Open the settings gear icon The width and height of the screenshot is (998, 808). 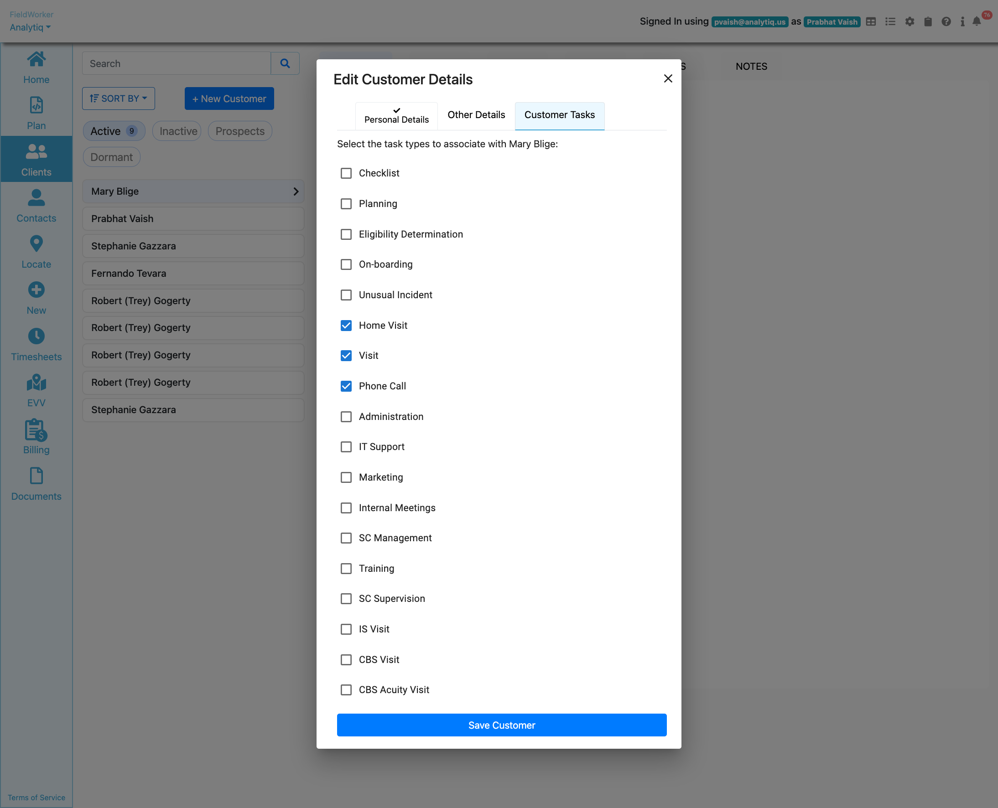coord(909,22)
